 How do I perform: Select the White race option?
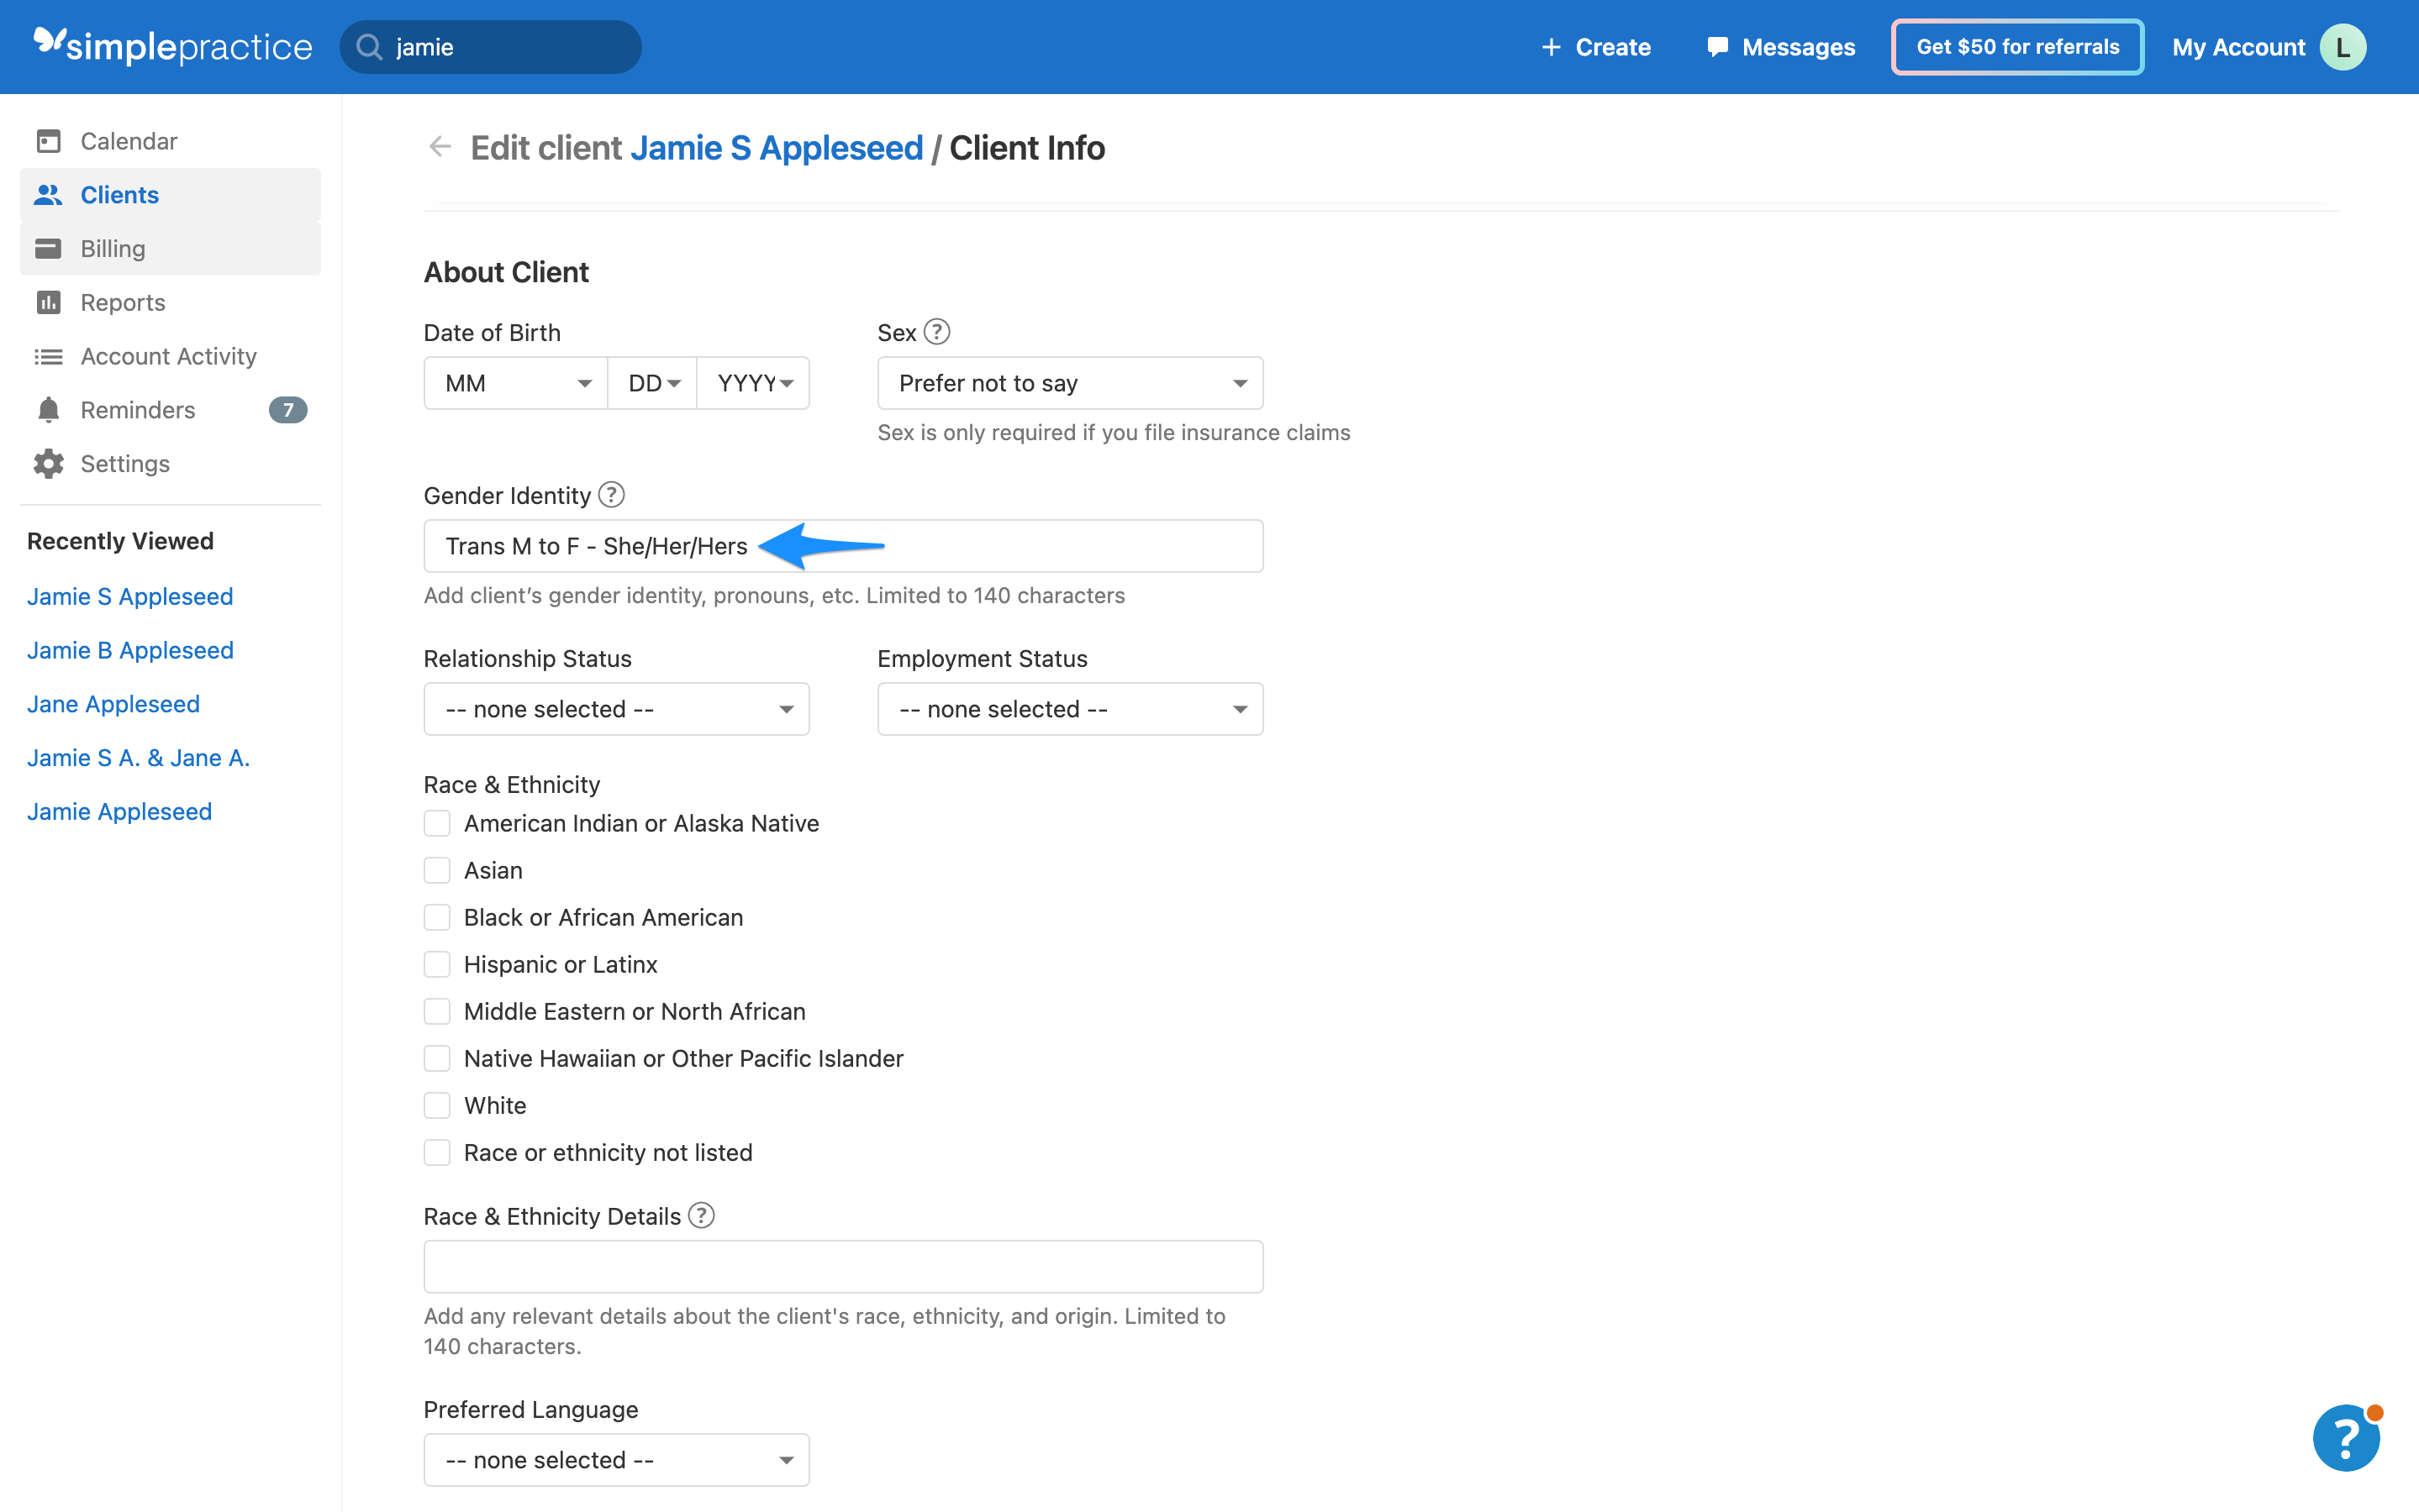[437, 1105]
